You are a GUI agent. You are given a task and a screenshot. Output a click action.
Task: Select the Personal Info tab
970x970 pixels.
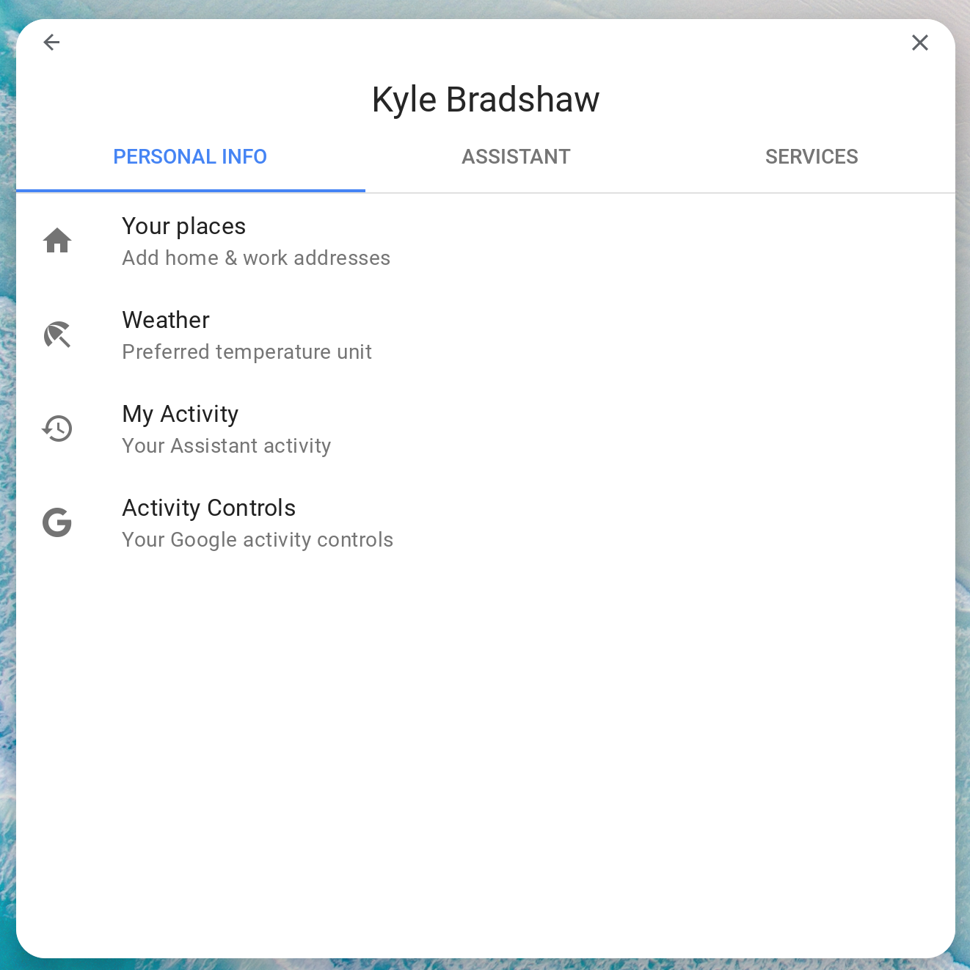pos(190,157)
